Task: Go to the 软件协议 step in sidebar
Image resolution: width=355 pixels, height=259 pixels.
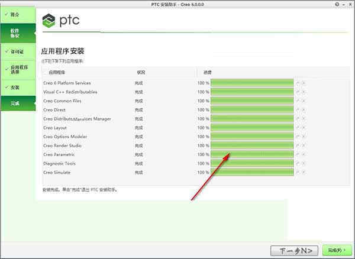Action: (18, 33)
